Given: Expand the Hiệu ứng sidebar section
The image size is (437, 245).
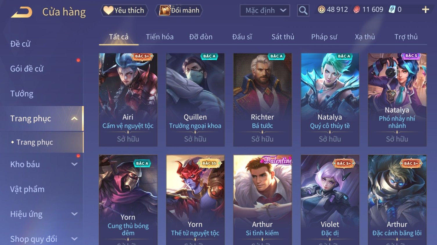Looking at the screenshot, I should click(74, 214).
